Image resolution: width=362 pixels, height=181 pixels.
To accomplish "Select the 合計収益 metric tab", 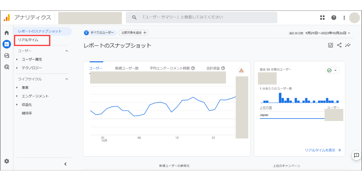I will 213,68.
